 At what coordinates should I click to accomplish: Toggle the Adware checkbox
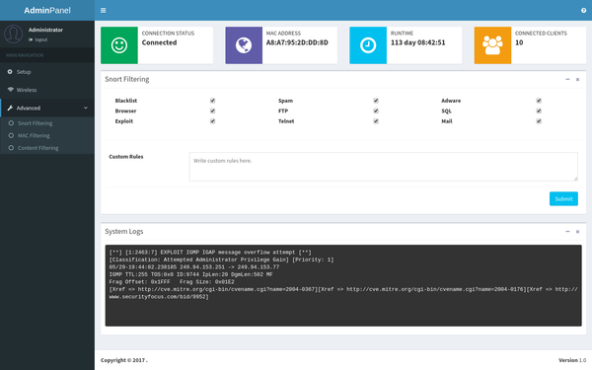539,101
